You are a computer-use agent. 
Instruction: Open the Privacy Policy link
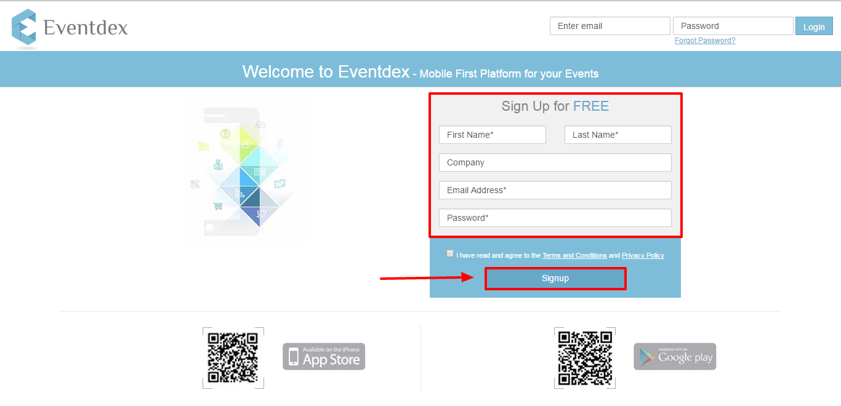[643, 255]
